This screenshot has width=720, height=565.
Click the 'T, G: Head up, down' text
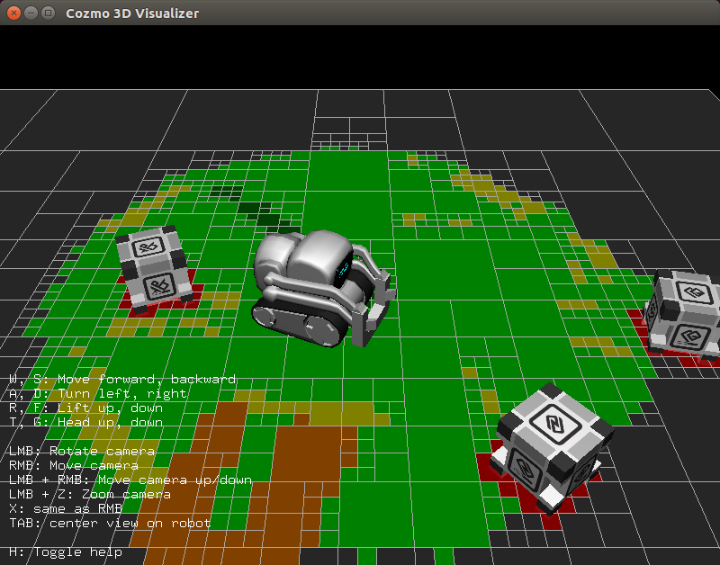click(x=85, y=422)
